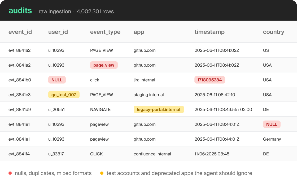Select the event_type column header
297x185 pixels.
coord(105,32)
